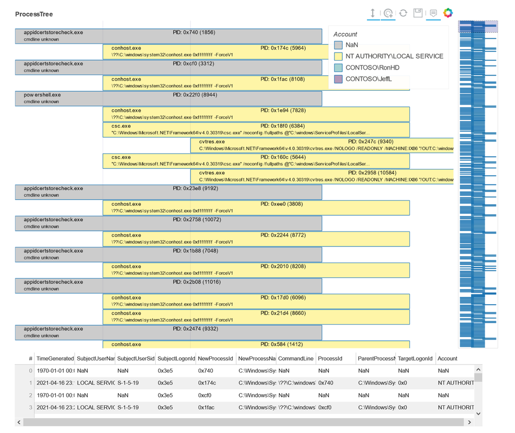
Task: Click the Account column header
Action: click(x=455, y=358)
